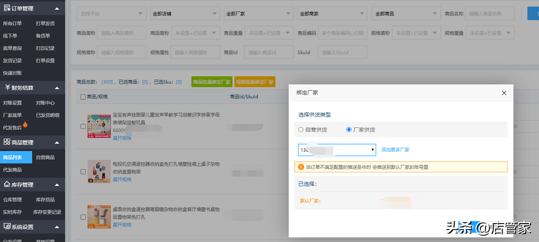Open 仓库管理 in the sidebar
The image size is (539, 242).
(12, 200)
